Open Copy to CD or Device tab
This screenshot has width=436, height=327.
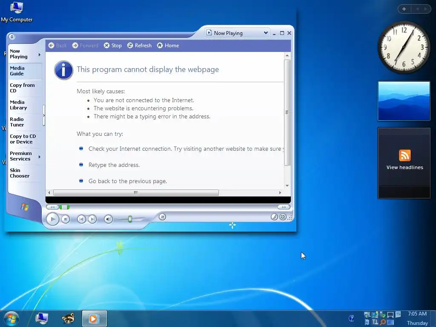point(25,139)
